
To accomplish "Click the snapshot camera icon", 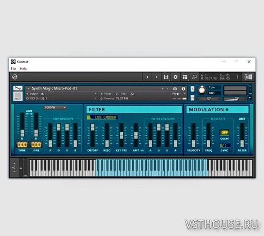I will [x=175, y=88].
